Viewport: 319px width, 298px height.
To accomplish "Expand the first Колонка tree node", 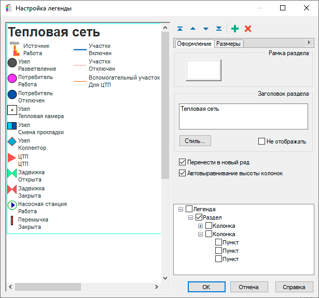I will click(200, 226).
